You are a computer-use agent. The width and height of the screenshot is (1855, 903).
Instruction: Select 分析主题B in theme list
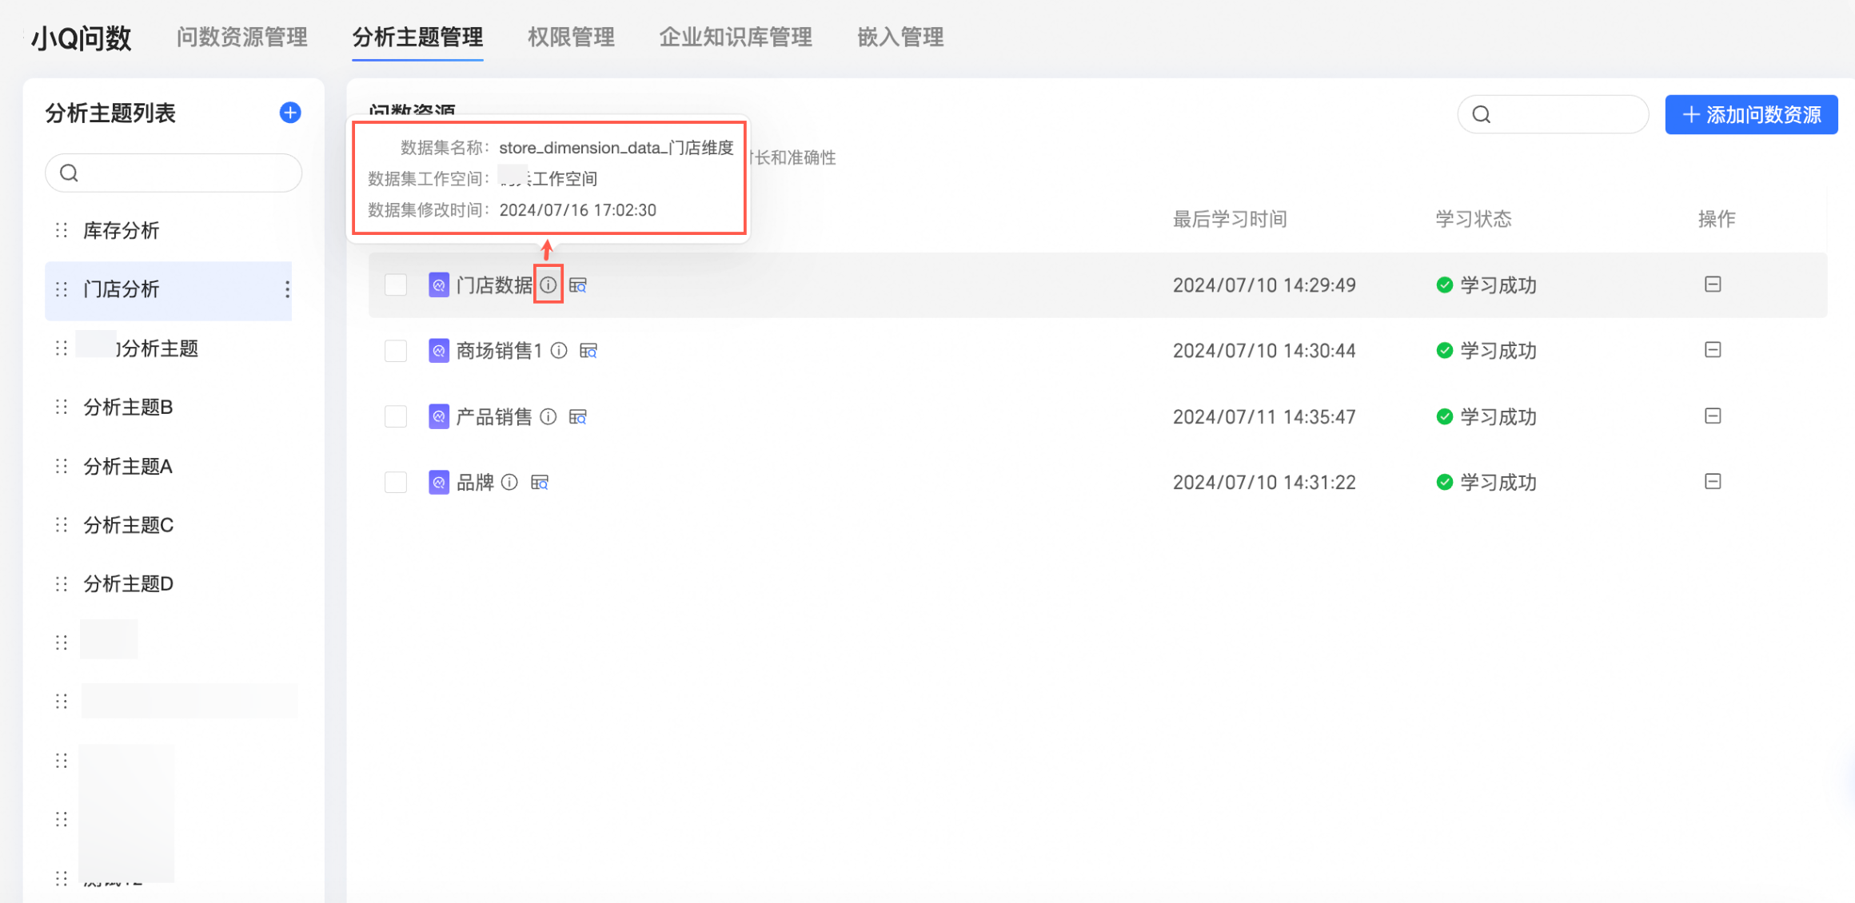128,408
